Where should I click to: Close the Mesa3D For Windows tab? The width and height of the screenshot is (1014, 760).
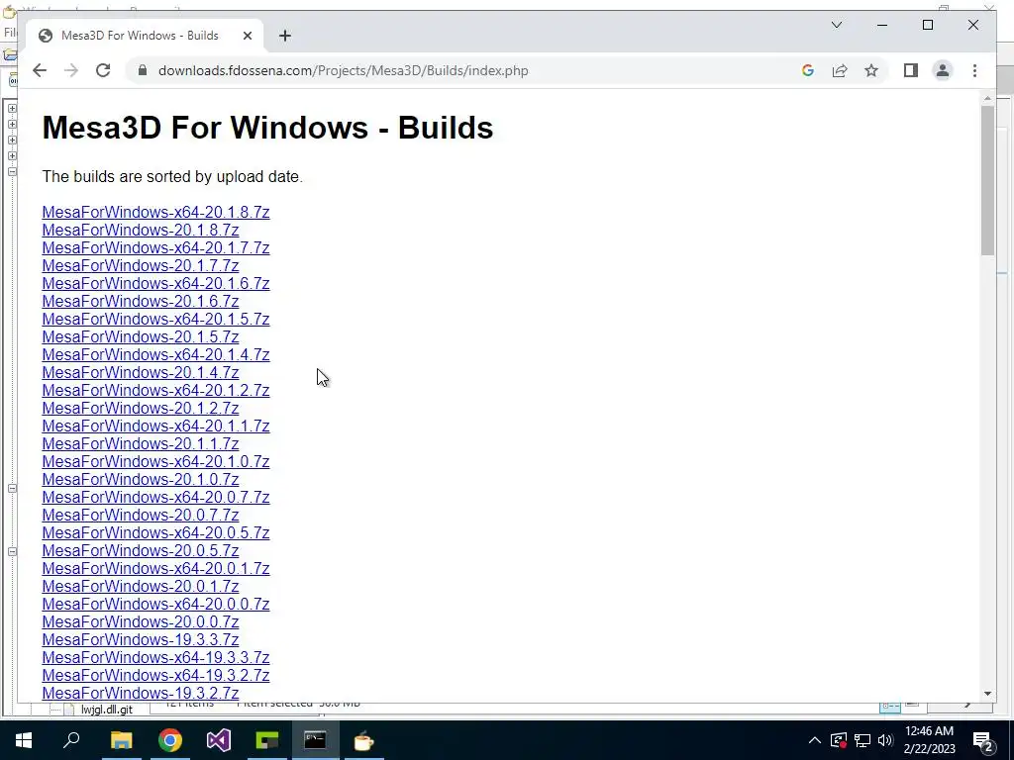(x=247, y=36)
